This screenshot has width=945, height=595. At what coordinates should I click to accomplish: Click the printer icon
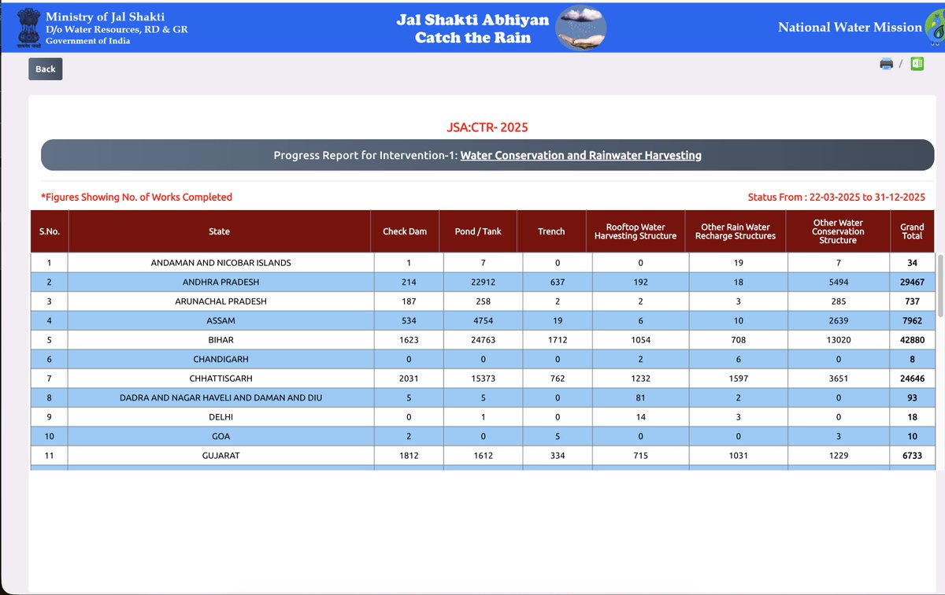886,64
